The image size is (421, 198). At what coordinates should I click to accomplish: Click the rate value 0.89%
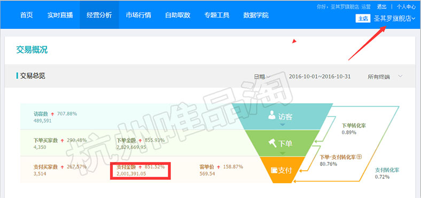(x=349, y=132)
